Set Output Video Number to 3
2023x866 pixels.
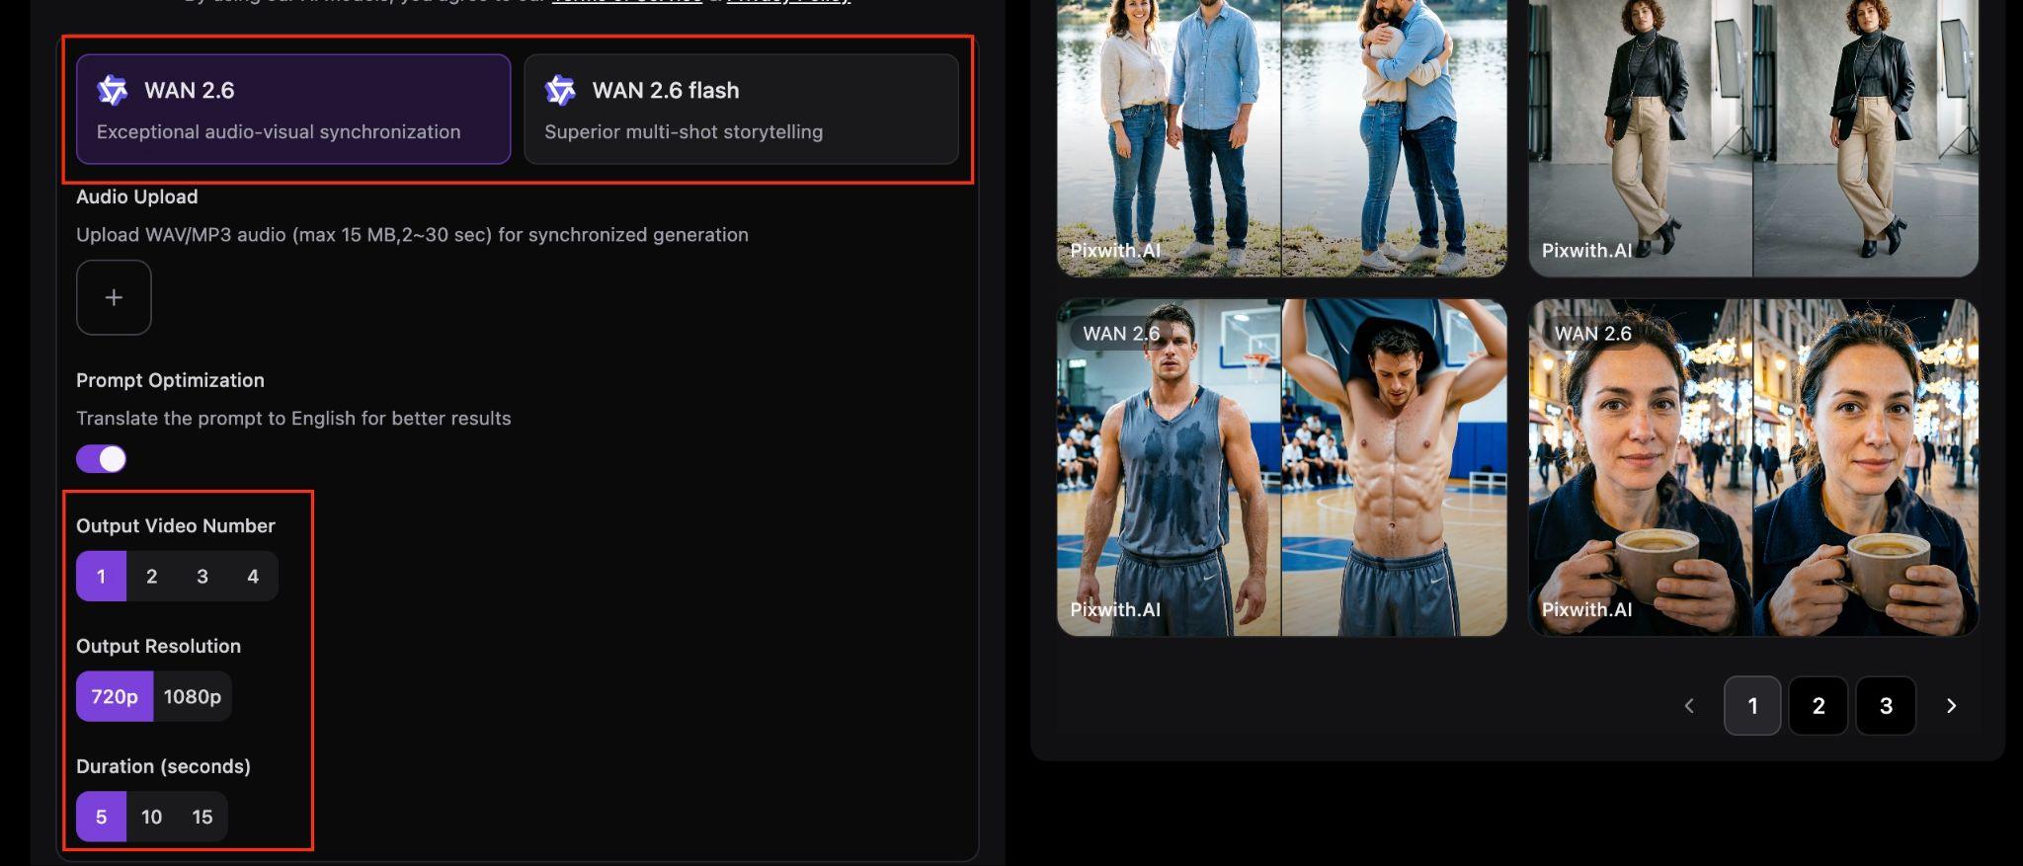202,577
